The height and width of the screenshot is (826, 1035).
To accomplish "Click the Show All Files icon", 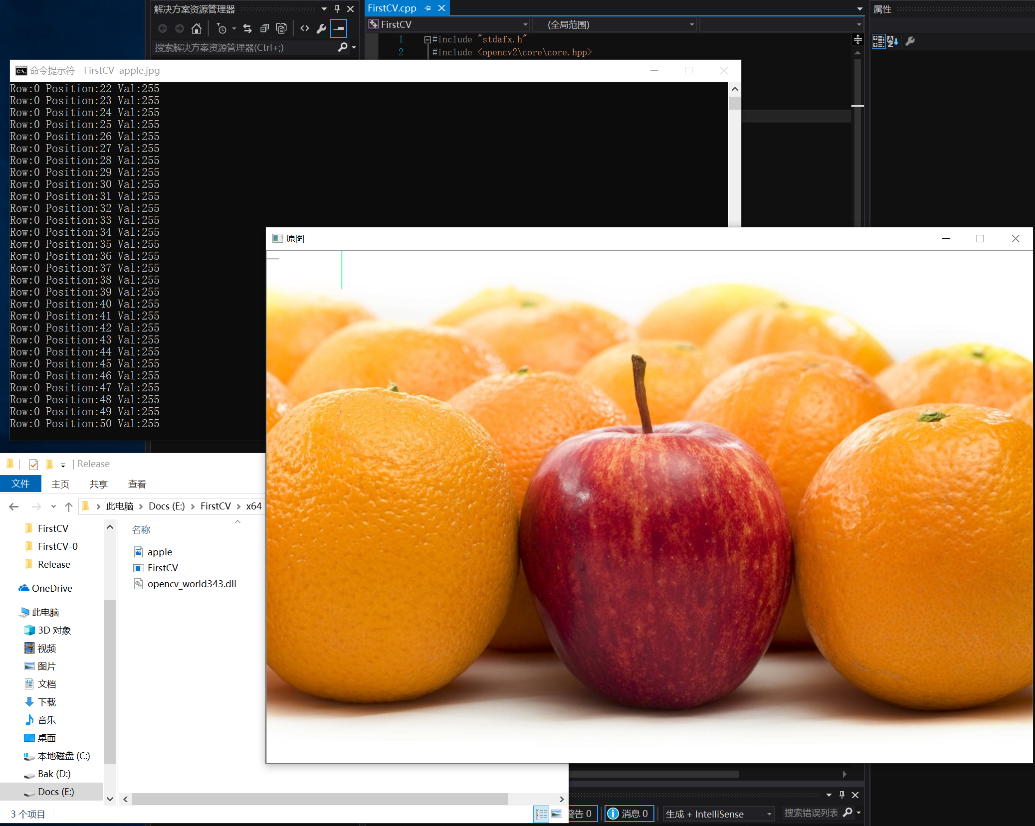I will 281,28.
